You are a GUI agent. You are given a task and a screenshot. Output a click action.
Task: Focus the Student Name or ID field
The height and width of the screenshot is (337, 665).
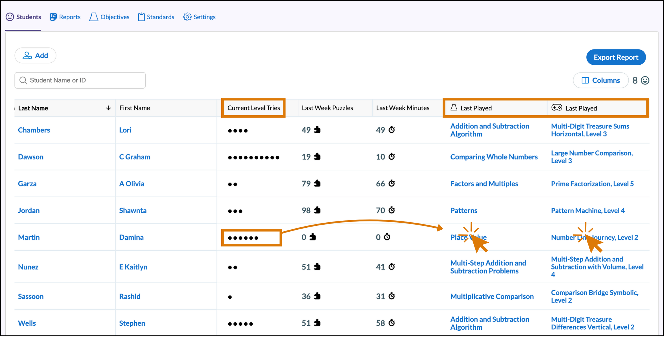85,81
